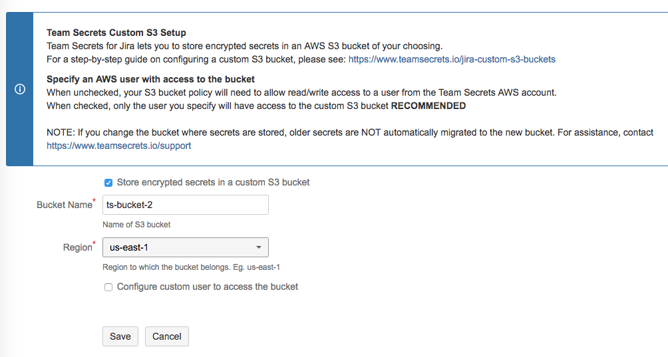Click the 'Team Secrets Custom S3 Setup' heading

[x=116, y=33]
